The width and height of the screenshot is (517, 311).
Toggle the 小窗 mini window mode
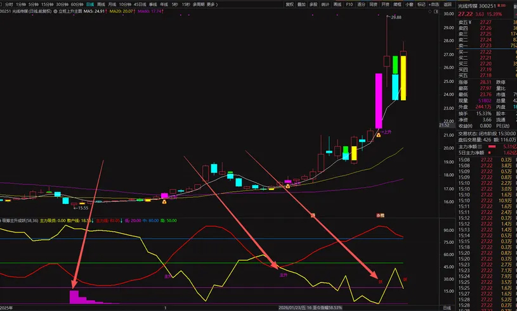click(409, 4)
